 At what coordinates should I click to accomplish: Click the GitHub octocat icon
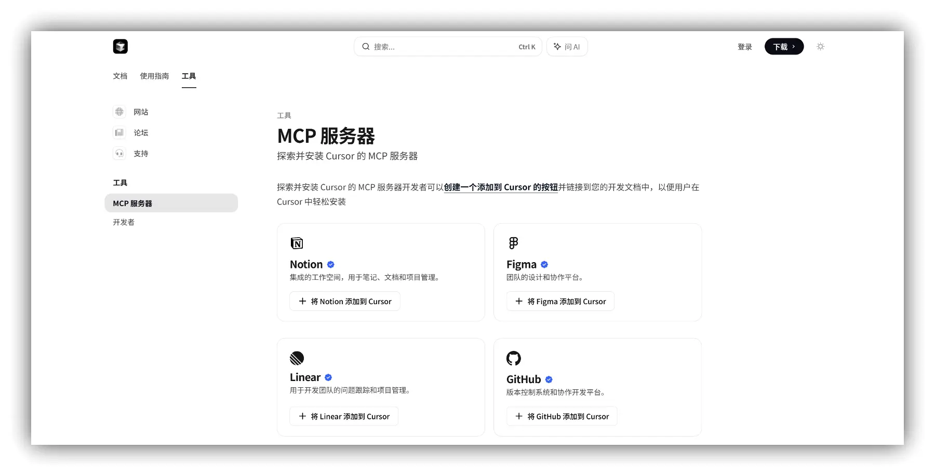click(513, 358)
